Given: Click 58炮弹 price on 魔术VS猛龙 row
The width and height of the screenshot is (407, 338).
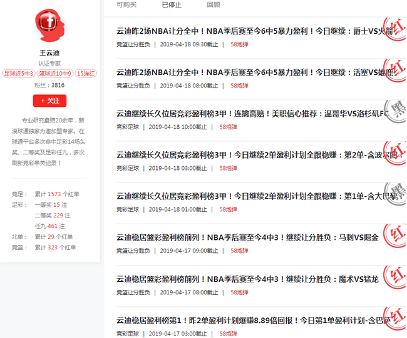Looking at the screenshot, I should click(x=239, y=292).
